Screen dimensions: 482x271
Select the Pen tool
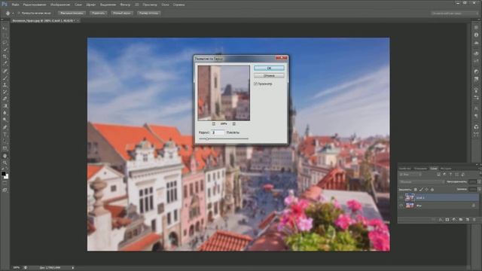(5, 127)
